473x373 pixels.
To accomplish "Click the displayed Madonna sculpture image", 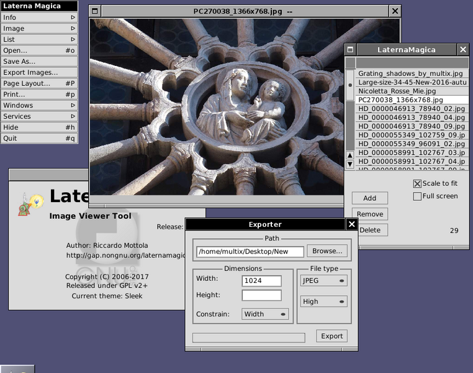I will tap(217, 107).
